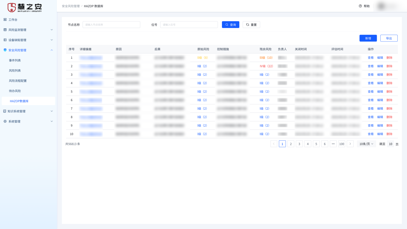Open 事件列表 in the sidebar menu

point(15,60)
